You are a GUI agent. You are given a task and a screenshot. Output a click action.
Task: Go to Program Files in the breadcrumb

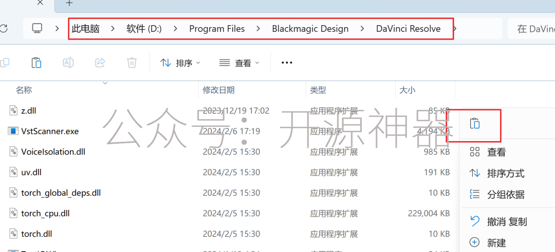tap(217, 29)
